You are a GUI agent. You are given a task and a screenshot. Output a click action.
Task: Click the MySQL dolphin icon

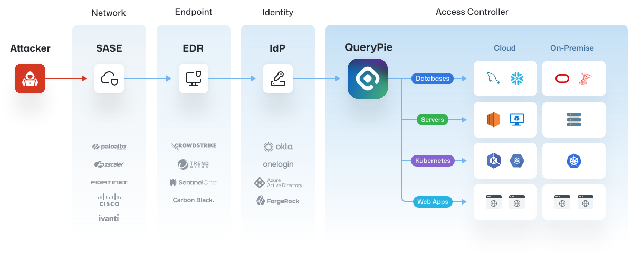click(494, 79)
